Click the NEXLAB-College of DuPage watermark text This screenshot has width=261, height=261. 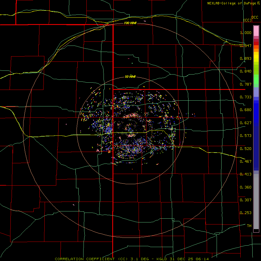click(233, 3)
